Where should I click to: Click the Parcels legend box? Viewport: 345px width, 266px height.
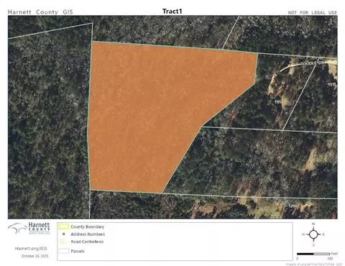click(64, 251)
